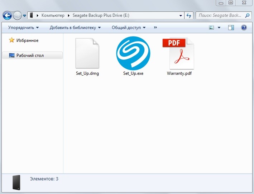Close the Explorer window
Viewport: 254px width, 194px height.
click(244, 3)
